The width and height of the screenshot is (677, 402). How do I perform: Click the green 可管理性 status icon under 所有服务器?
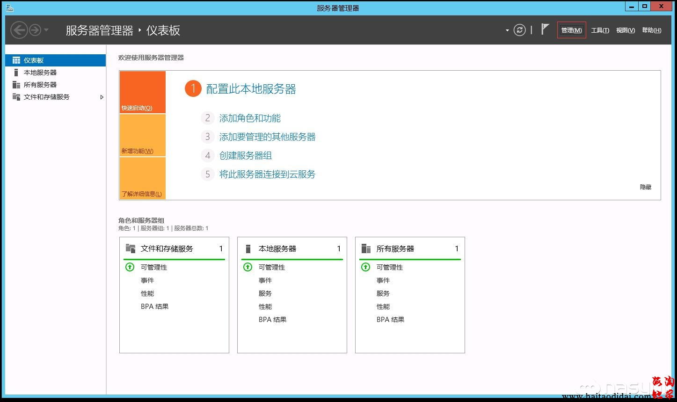pos(366,267)
